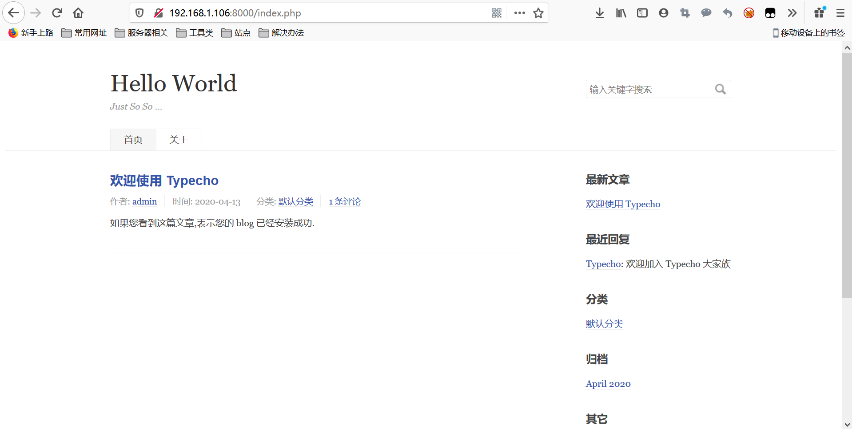
Task: Open the tracking protection shield icon
Action: click(139, 13)
